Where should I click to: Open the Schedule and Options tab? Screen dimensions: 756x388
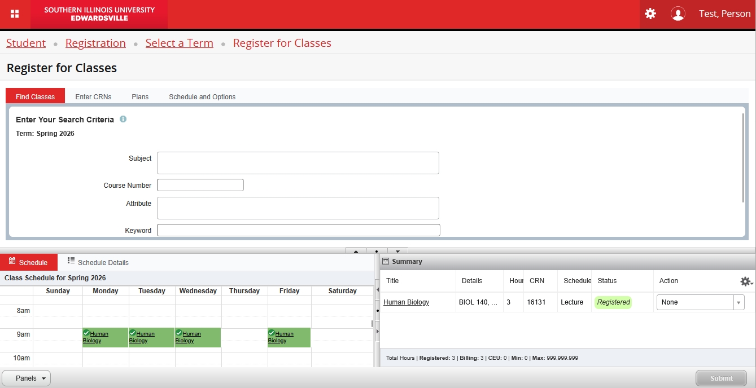click(x=202, y=97)
